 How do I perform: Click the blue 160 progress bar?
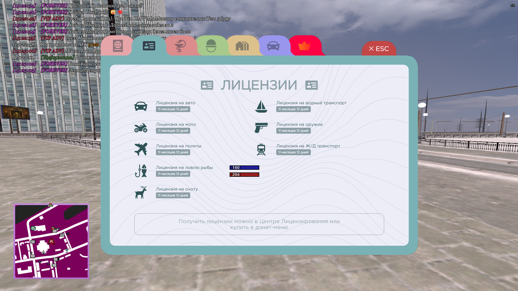(x=244, y=168)
